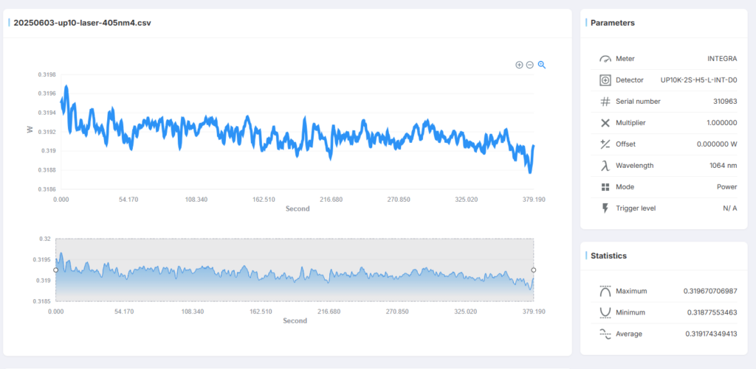Viewport: 756px width, 369px height.
Task: Click the right handle of the range selector
Action: 534,270
